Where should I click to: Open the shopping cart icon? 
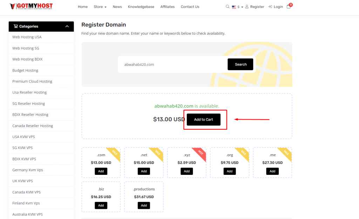pyautogui.click(x=289, y=7)
